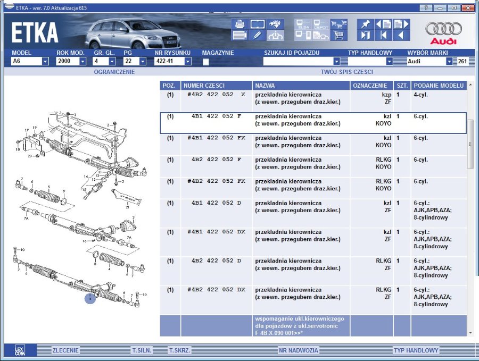Open the TWÓJ SPIS CZESCI tab

click(x=346, y=72)
